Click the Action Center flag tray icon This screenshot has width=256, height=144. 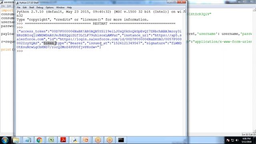click(x=228, y=140)
